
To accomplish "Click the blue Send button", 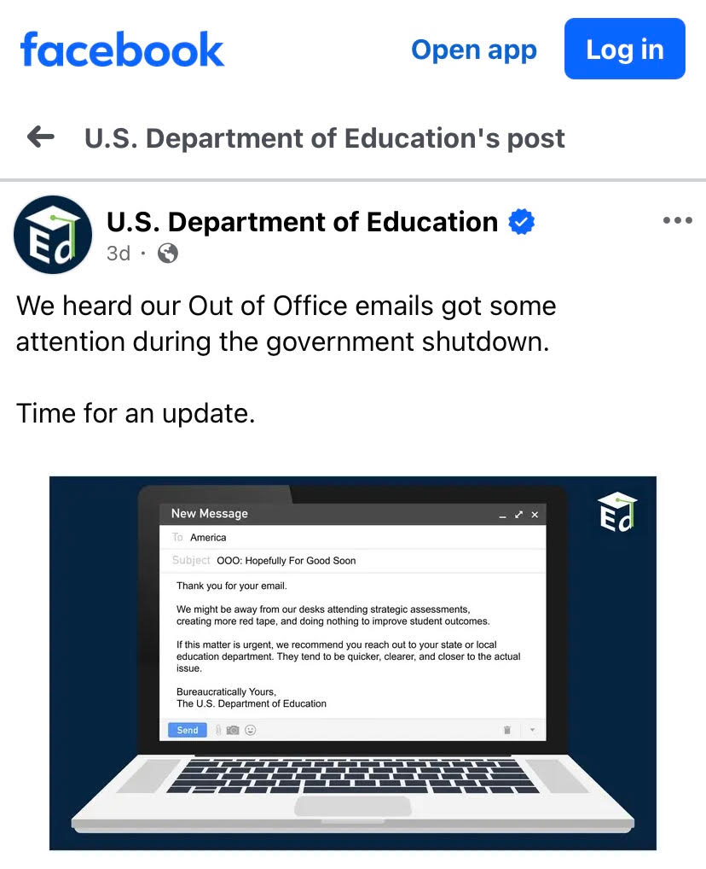I will pyautogui.click(x=188, y=730).
